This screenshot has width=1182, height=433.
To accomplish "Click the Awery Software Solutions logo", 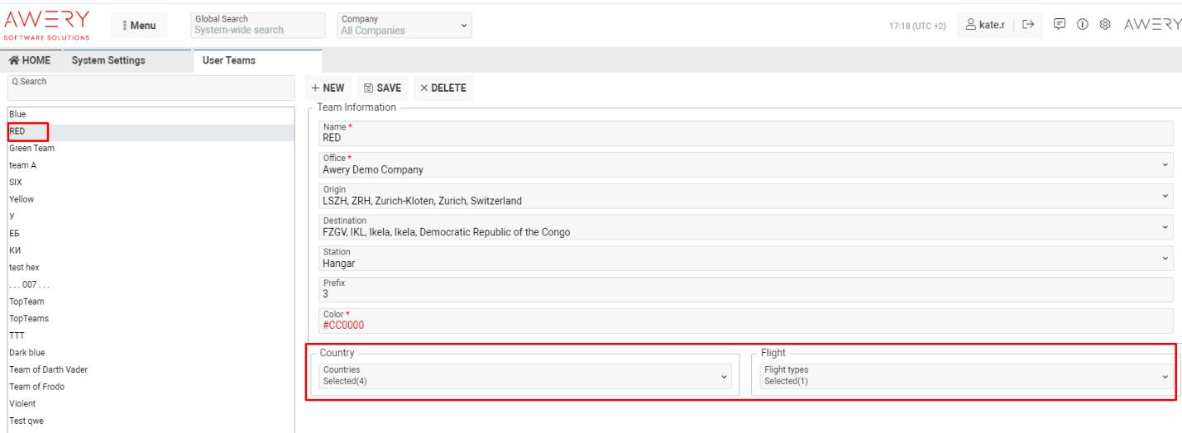I will (x=47, y=25).
